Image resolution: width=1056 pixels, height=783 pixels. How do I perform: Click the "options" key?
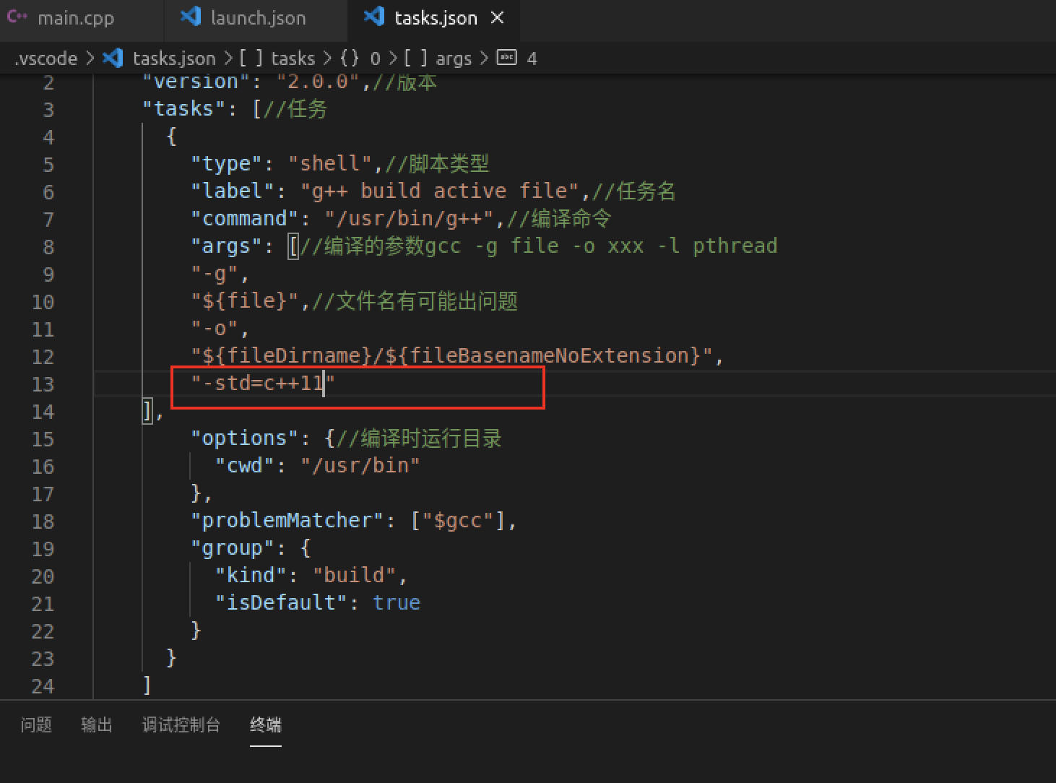[244, 438]
